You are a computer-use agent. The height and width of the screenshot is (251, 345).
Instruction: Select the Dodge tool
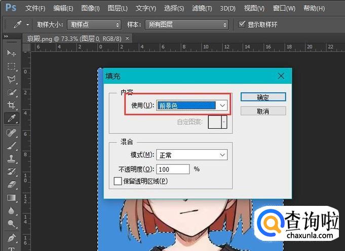point(11,224)
